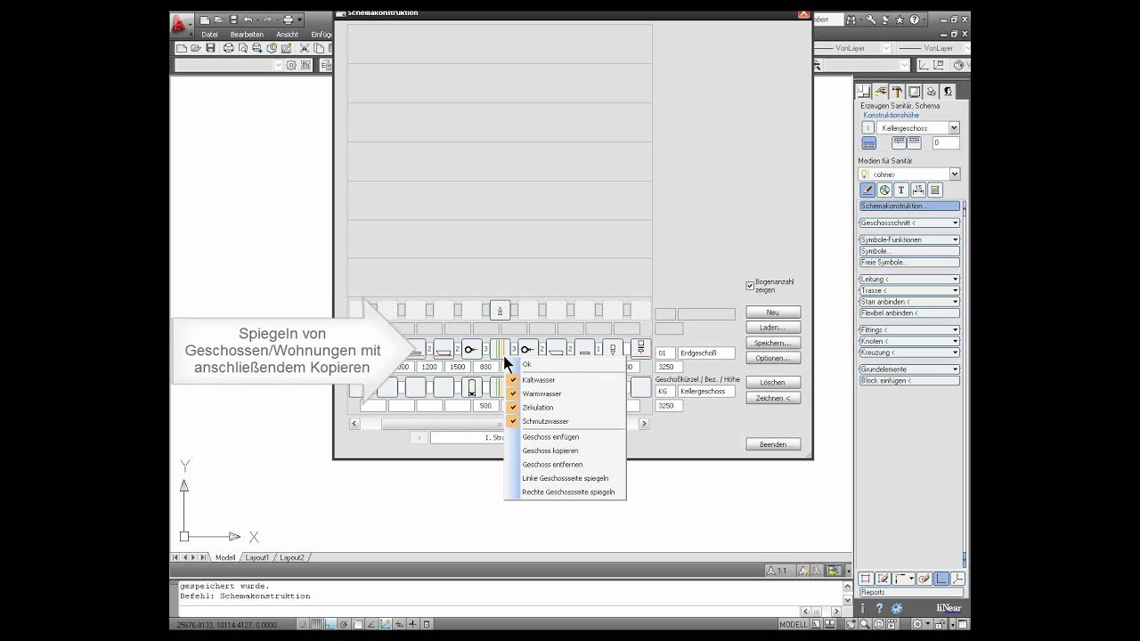1140x641 pixels.
Task: Click the binoculars search icon
Action: click(x=851, y=20)
